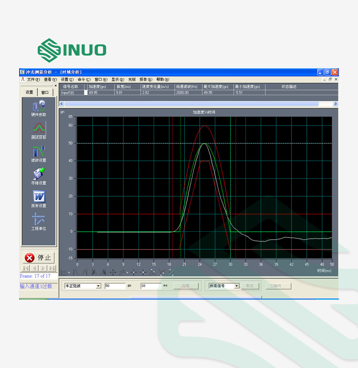
Task: Select right-filled pulse tool icon
Action: pyautogui.click(x=104, y=272)
